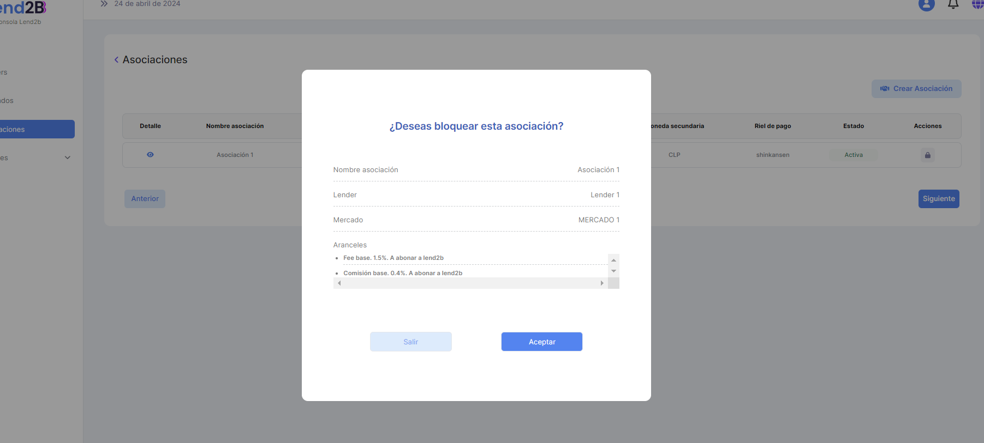
Task: Click the Activa status badge
Action: (853, 155)
